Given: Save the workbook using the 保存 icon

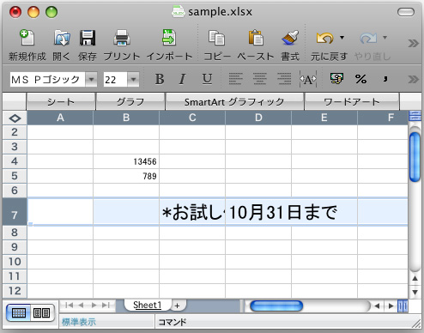Looking at the screenshot, I should pyautogui.click(x=88, y=38).
